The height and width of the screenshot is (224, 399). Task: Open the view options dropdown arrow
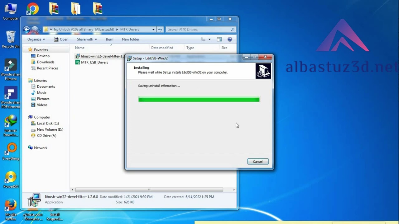point(209,40)
